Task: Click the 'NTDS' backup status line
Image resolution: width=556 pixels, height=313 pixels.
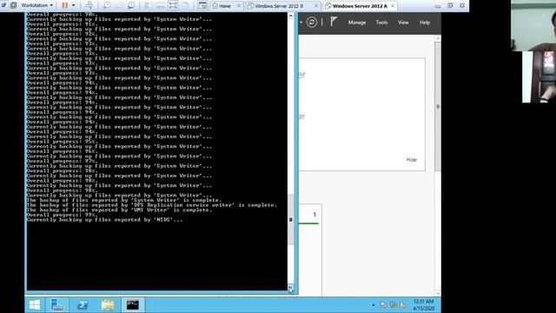Action: click(105, 220)
